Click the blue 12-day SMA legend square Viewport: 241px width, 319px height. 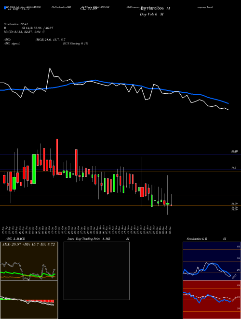(5, 8)
